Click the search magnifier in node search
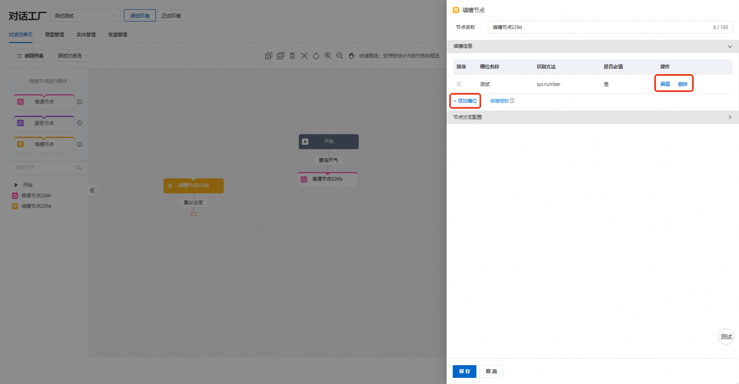Screen dimensions: 739x384 point(79,168)
